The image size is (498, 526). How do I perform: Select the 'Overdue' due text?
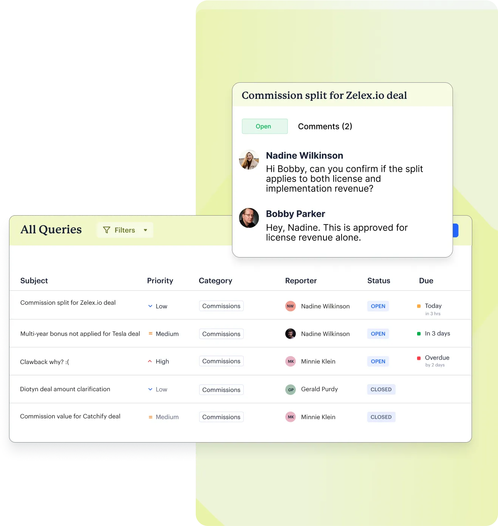pos(437,358)
